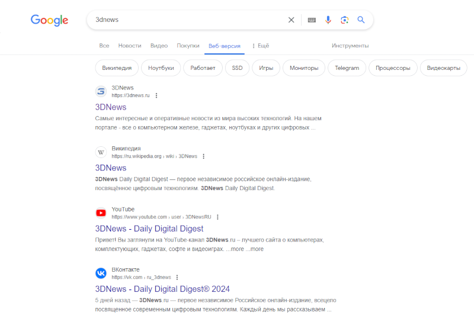Switch to the Видео tab

(x=159, y=46)
